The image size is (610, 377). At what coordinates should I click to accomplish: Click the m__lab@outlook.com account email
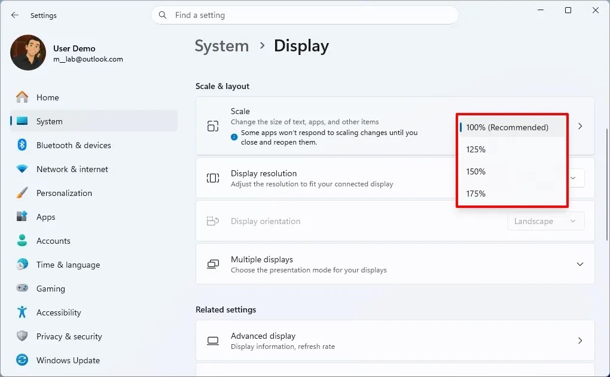tap(88, 59)
